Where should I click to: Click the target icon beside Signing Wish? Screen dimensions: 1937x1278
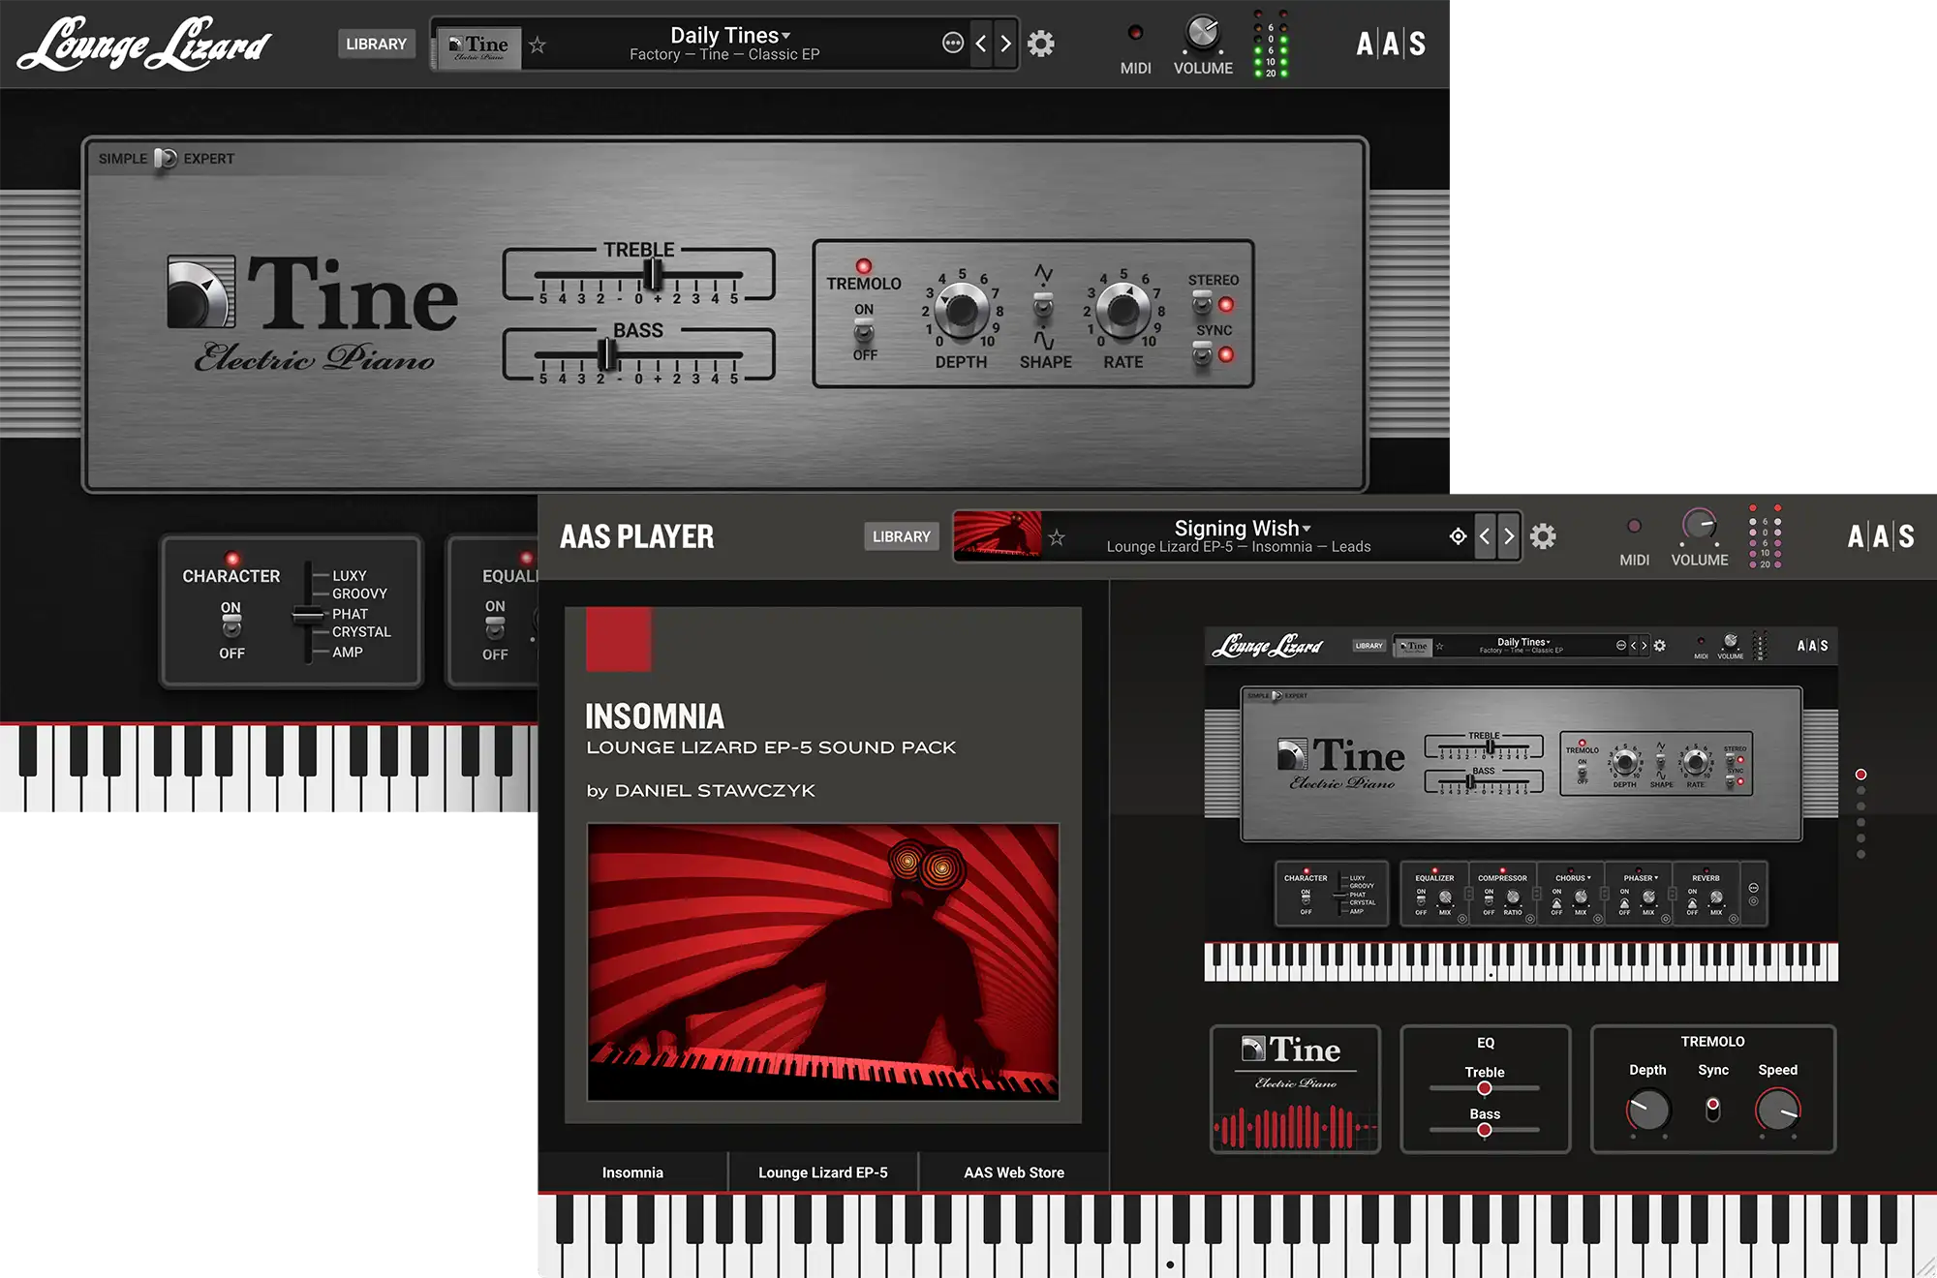tap(1458, 536)
